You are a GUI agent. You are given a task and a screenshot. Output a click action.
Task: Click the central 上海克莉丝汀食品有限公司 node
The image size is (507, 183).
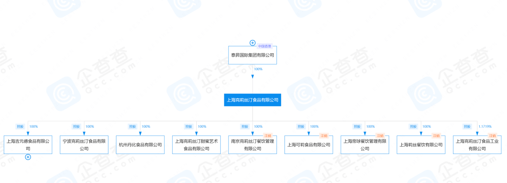(x=253, y=100)
